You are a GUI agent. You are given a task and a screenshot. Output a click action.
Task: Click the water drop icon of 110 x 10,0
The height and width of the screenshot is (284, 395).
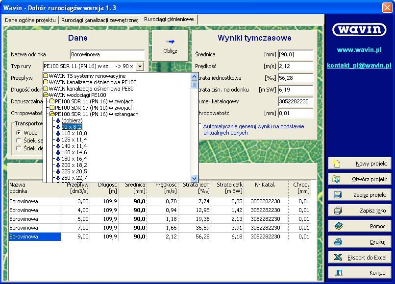tap(58, 133)
